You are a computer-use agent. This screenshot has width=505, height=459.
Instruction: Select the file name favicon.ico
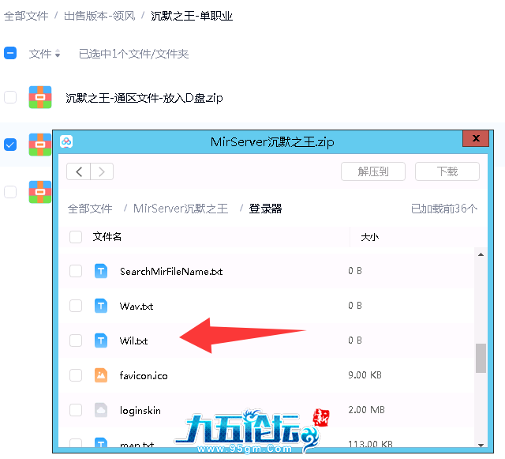(144, 376)
